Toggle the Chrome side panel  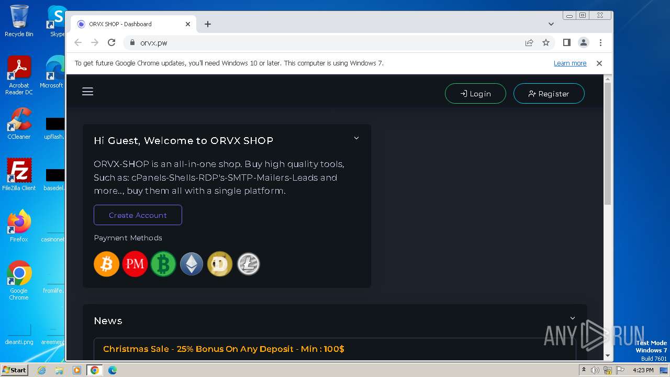pyautogui.click(x=566, y=43)
